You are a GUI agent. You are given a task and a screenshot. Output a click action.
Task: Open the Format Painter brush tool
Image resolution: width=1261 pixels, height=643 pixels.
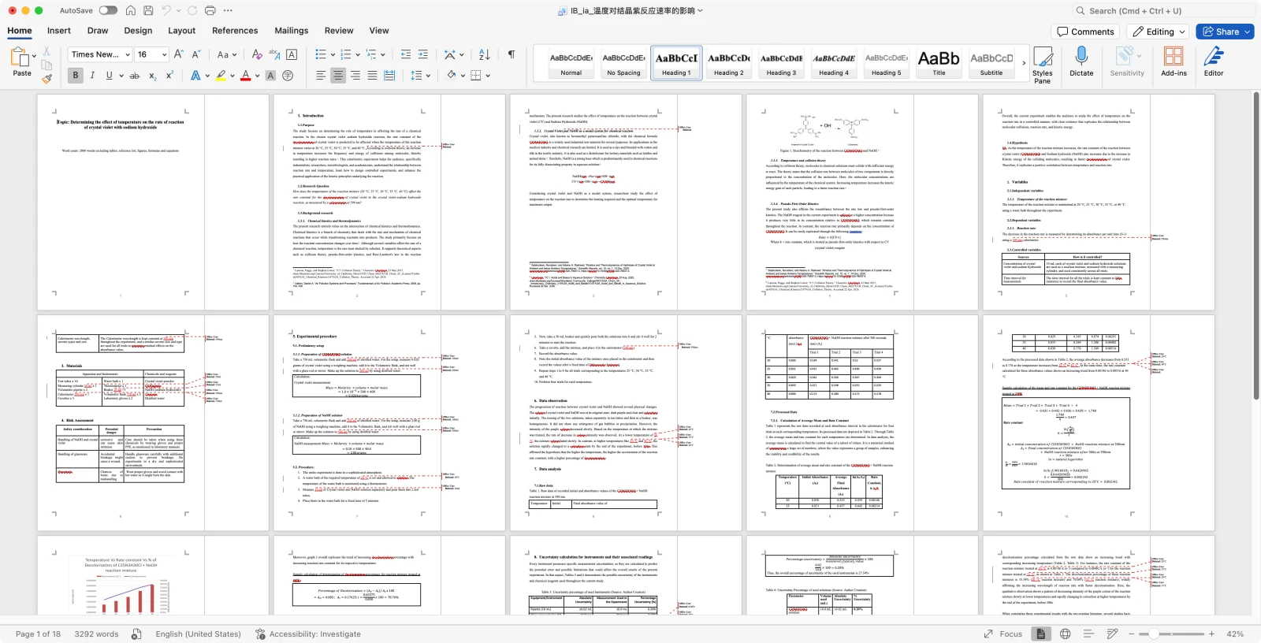[x=46, y=77]
